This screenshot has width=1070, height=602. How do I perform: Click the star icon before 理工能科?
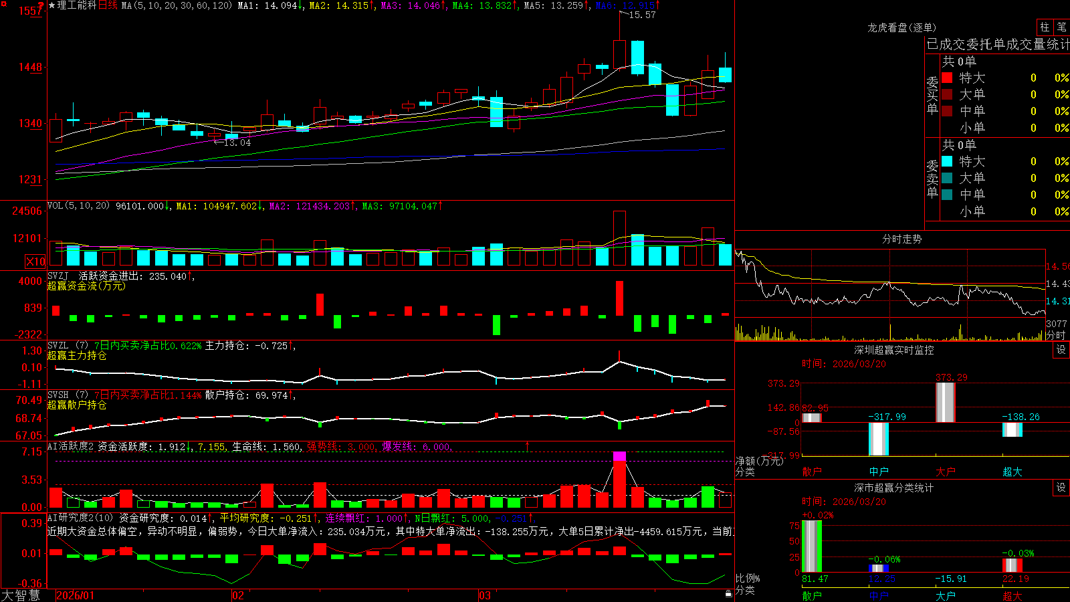tap(52, 5)
